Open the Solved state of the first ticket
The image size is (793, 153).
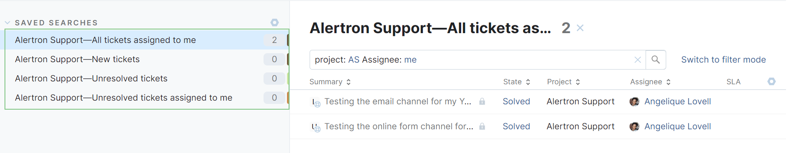pyautogui.click(x=516, y=101)
